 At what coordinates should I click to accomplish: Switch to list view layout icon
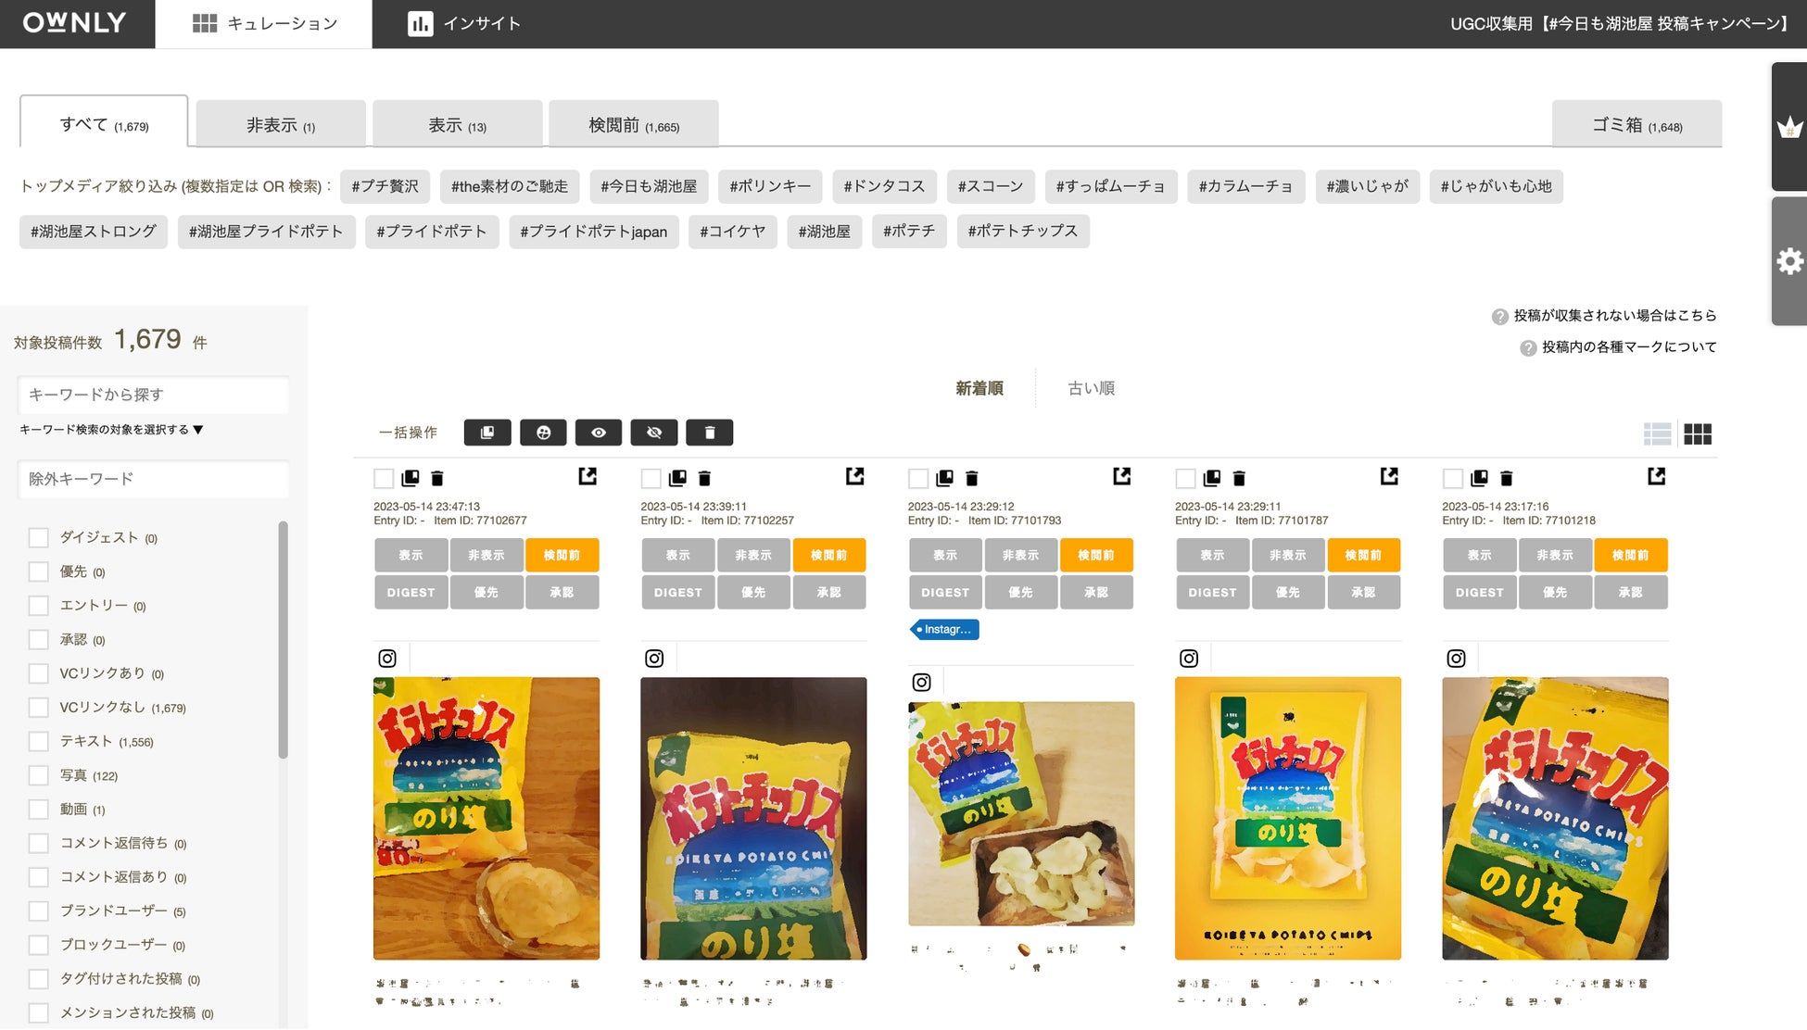[x=1657, y=433]
